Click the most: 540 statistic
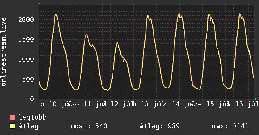The image size is (259, 135). pos(89,126)
